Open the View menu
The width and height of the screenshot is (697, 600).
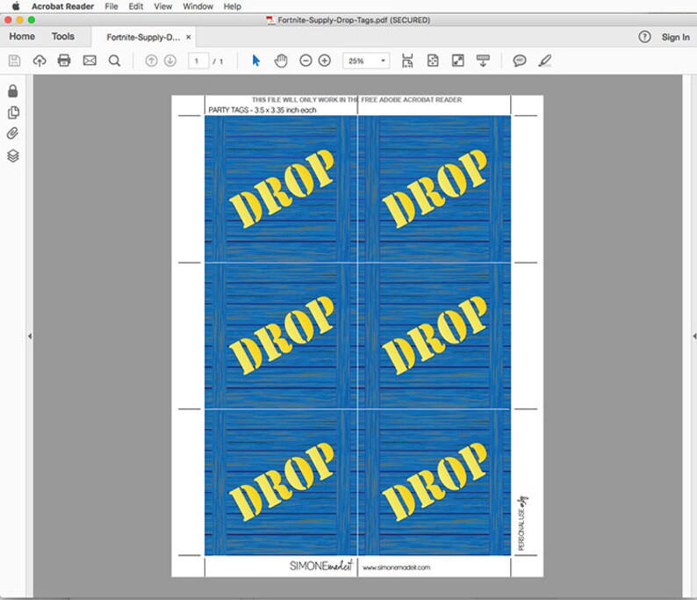point(163,6)
